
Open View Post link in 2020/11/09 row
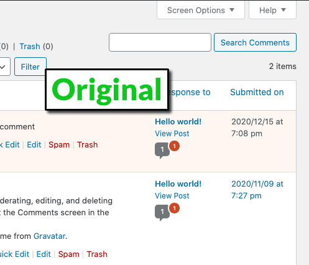172,196
